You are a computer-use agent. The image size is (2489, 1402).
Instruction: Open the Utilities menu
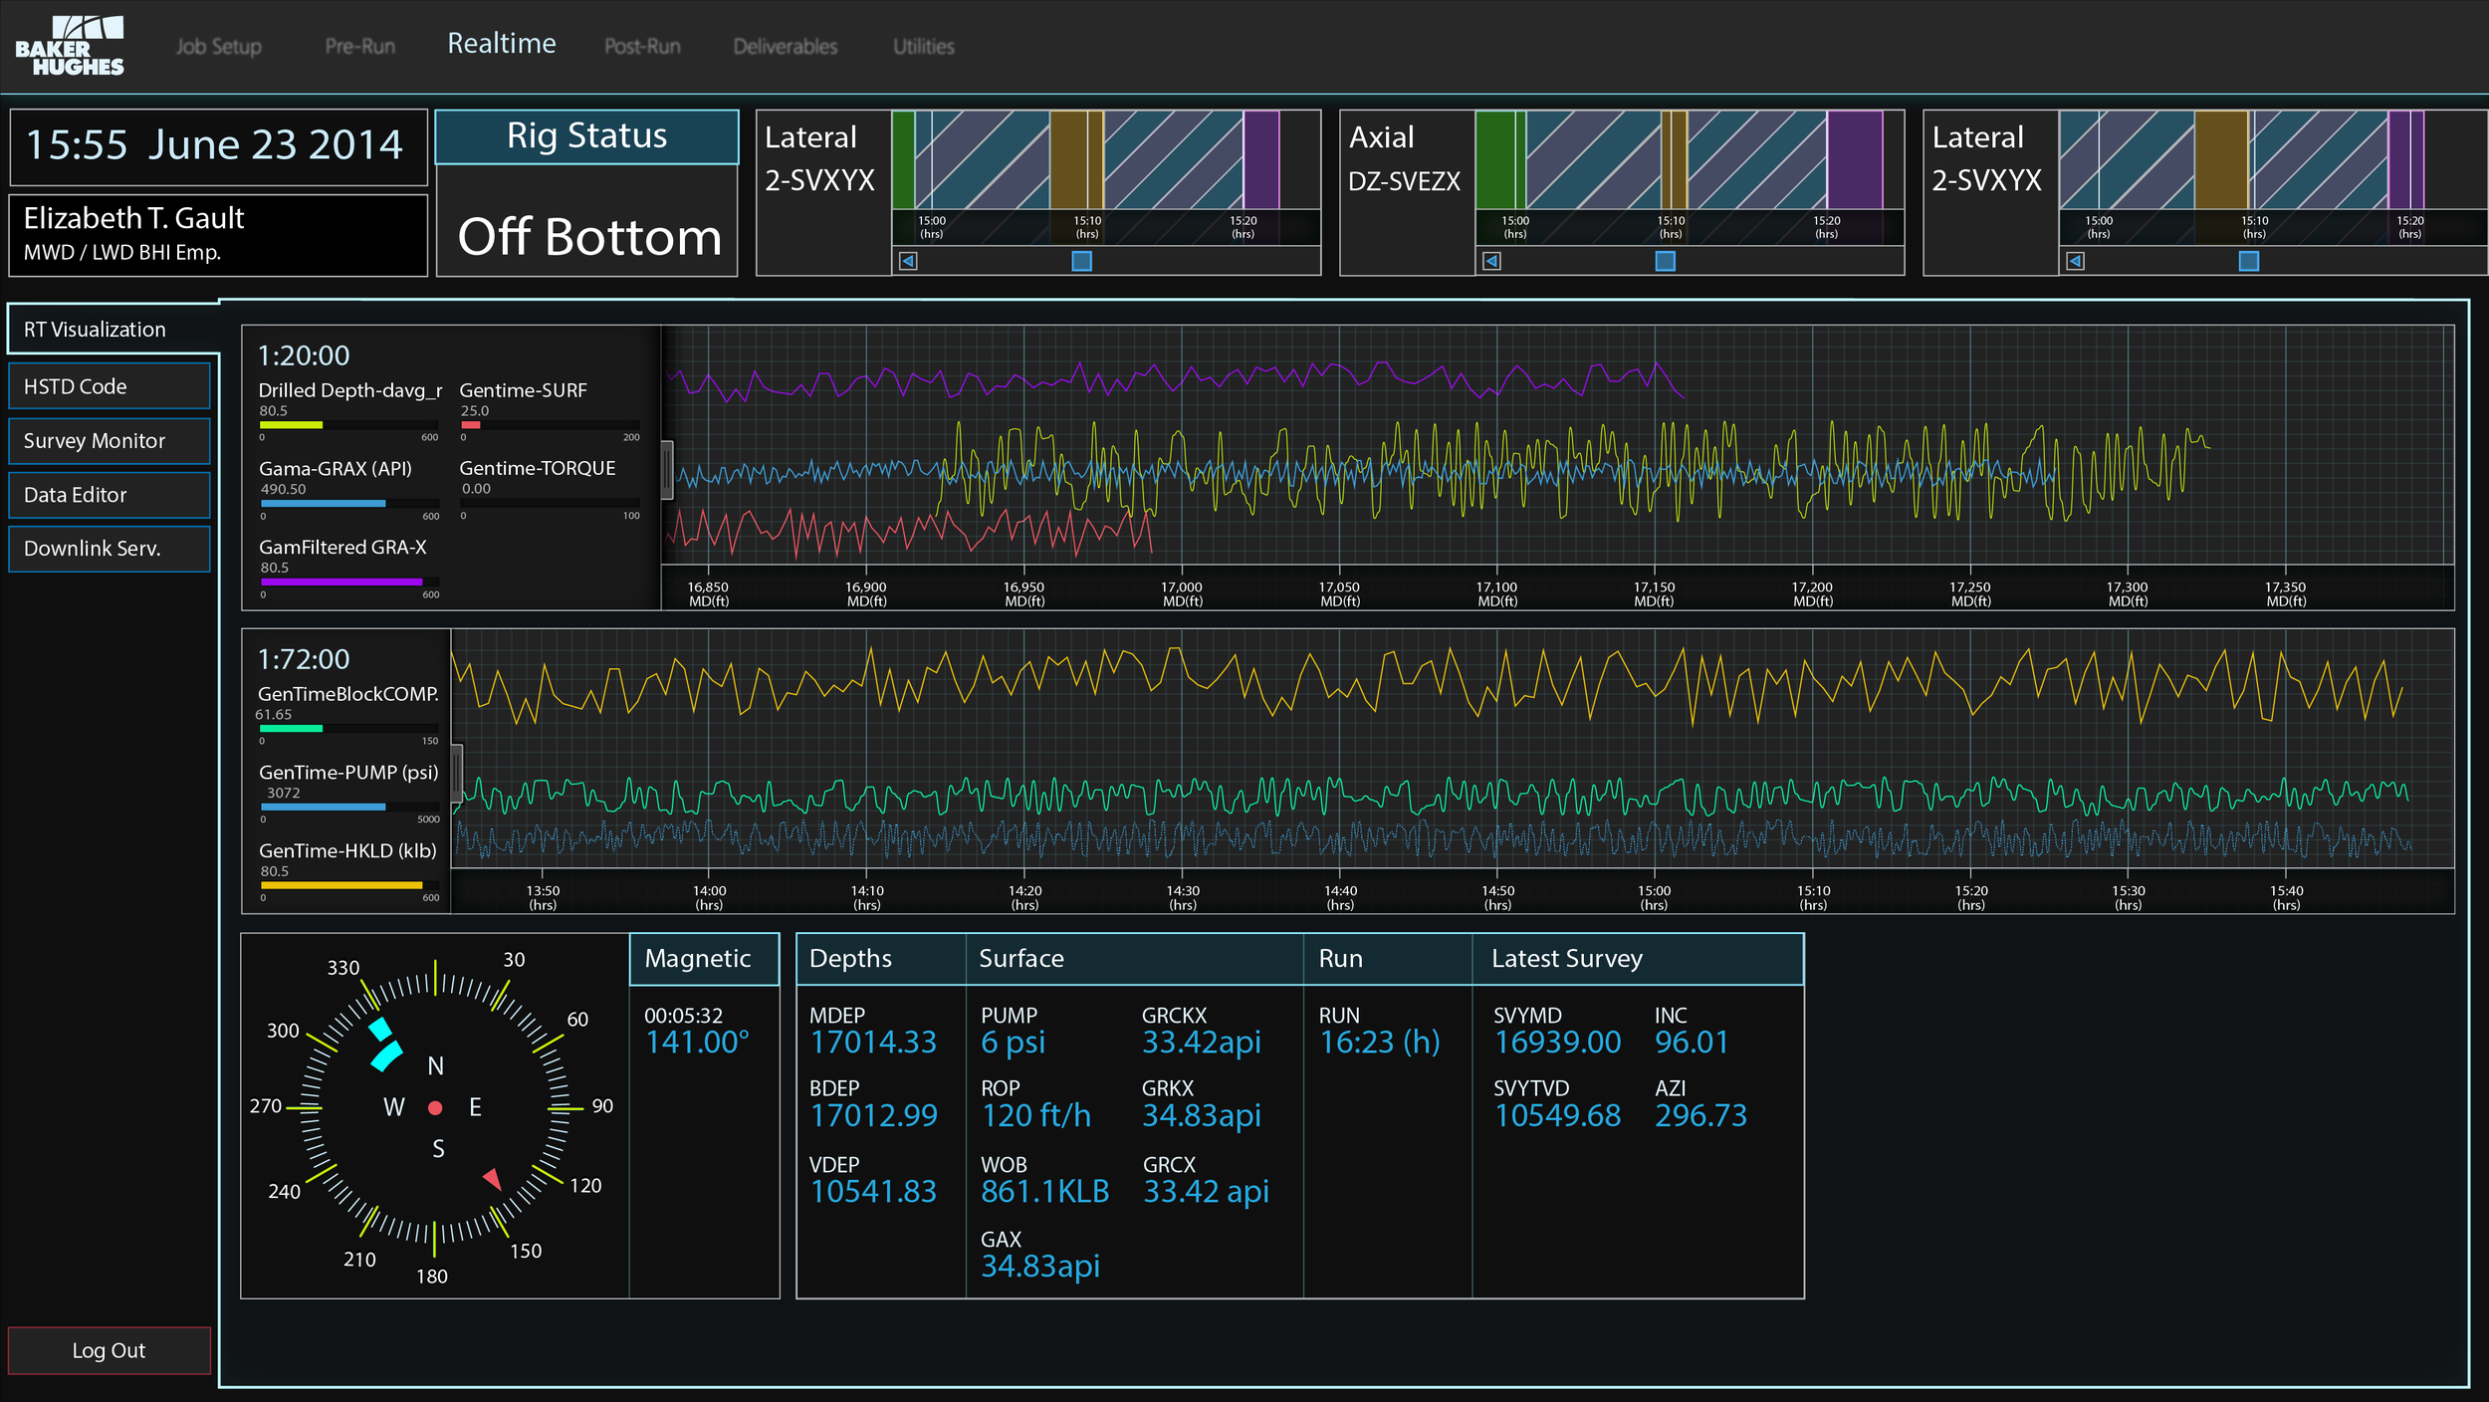pos(924,46)
